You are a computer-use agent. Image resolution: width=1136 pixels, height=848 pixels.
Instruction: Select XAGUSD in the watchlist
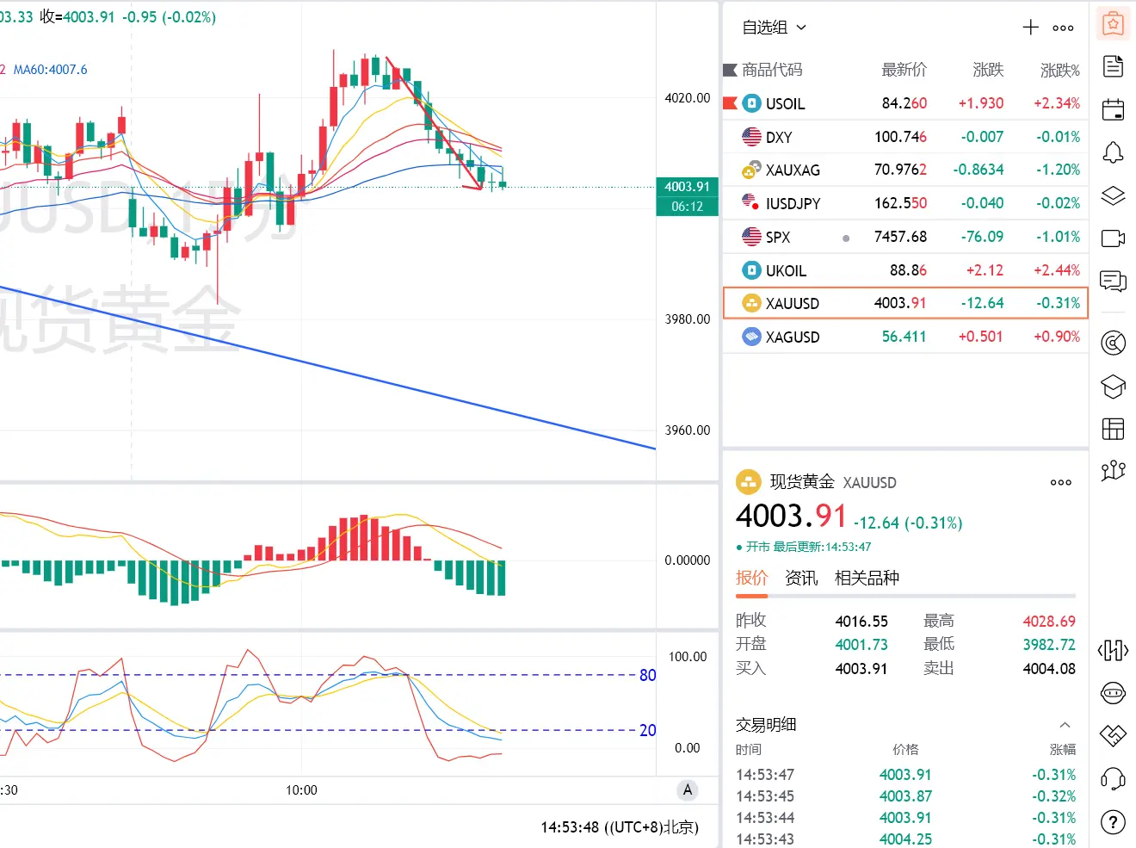(x=905, y=337)
